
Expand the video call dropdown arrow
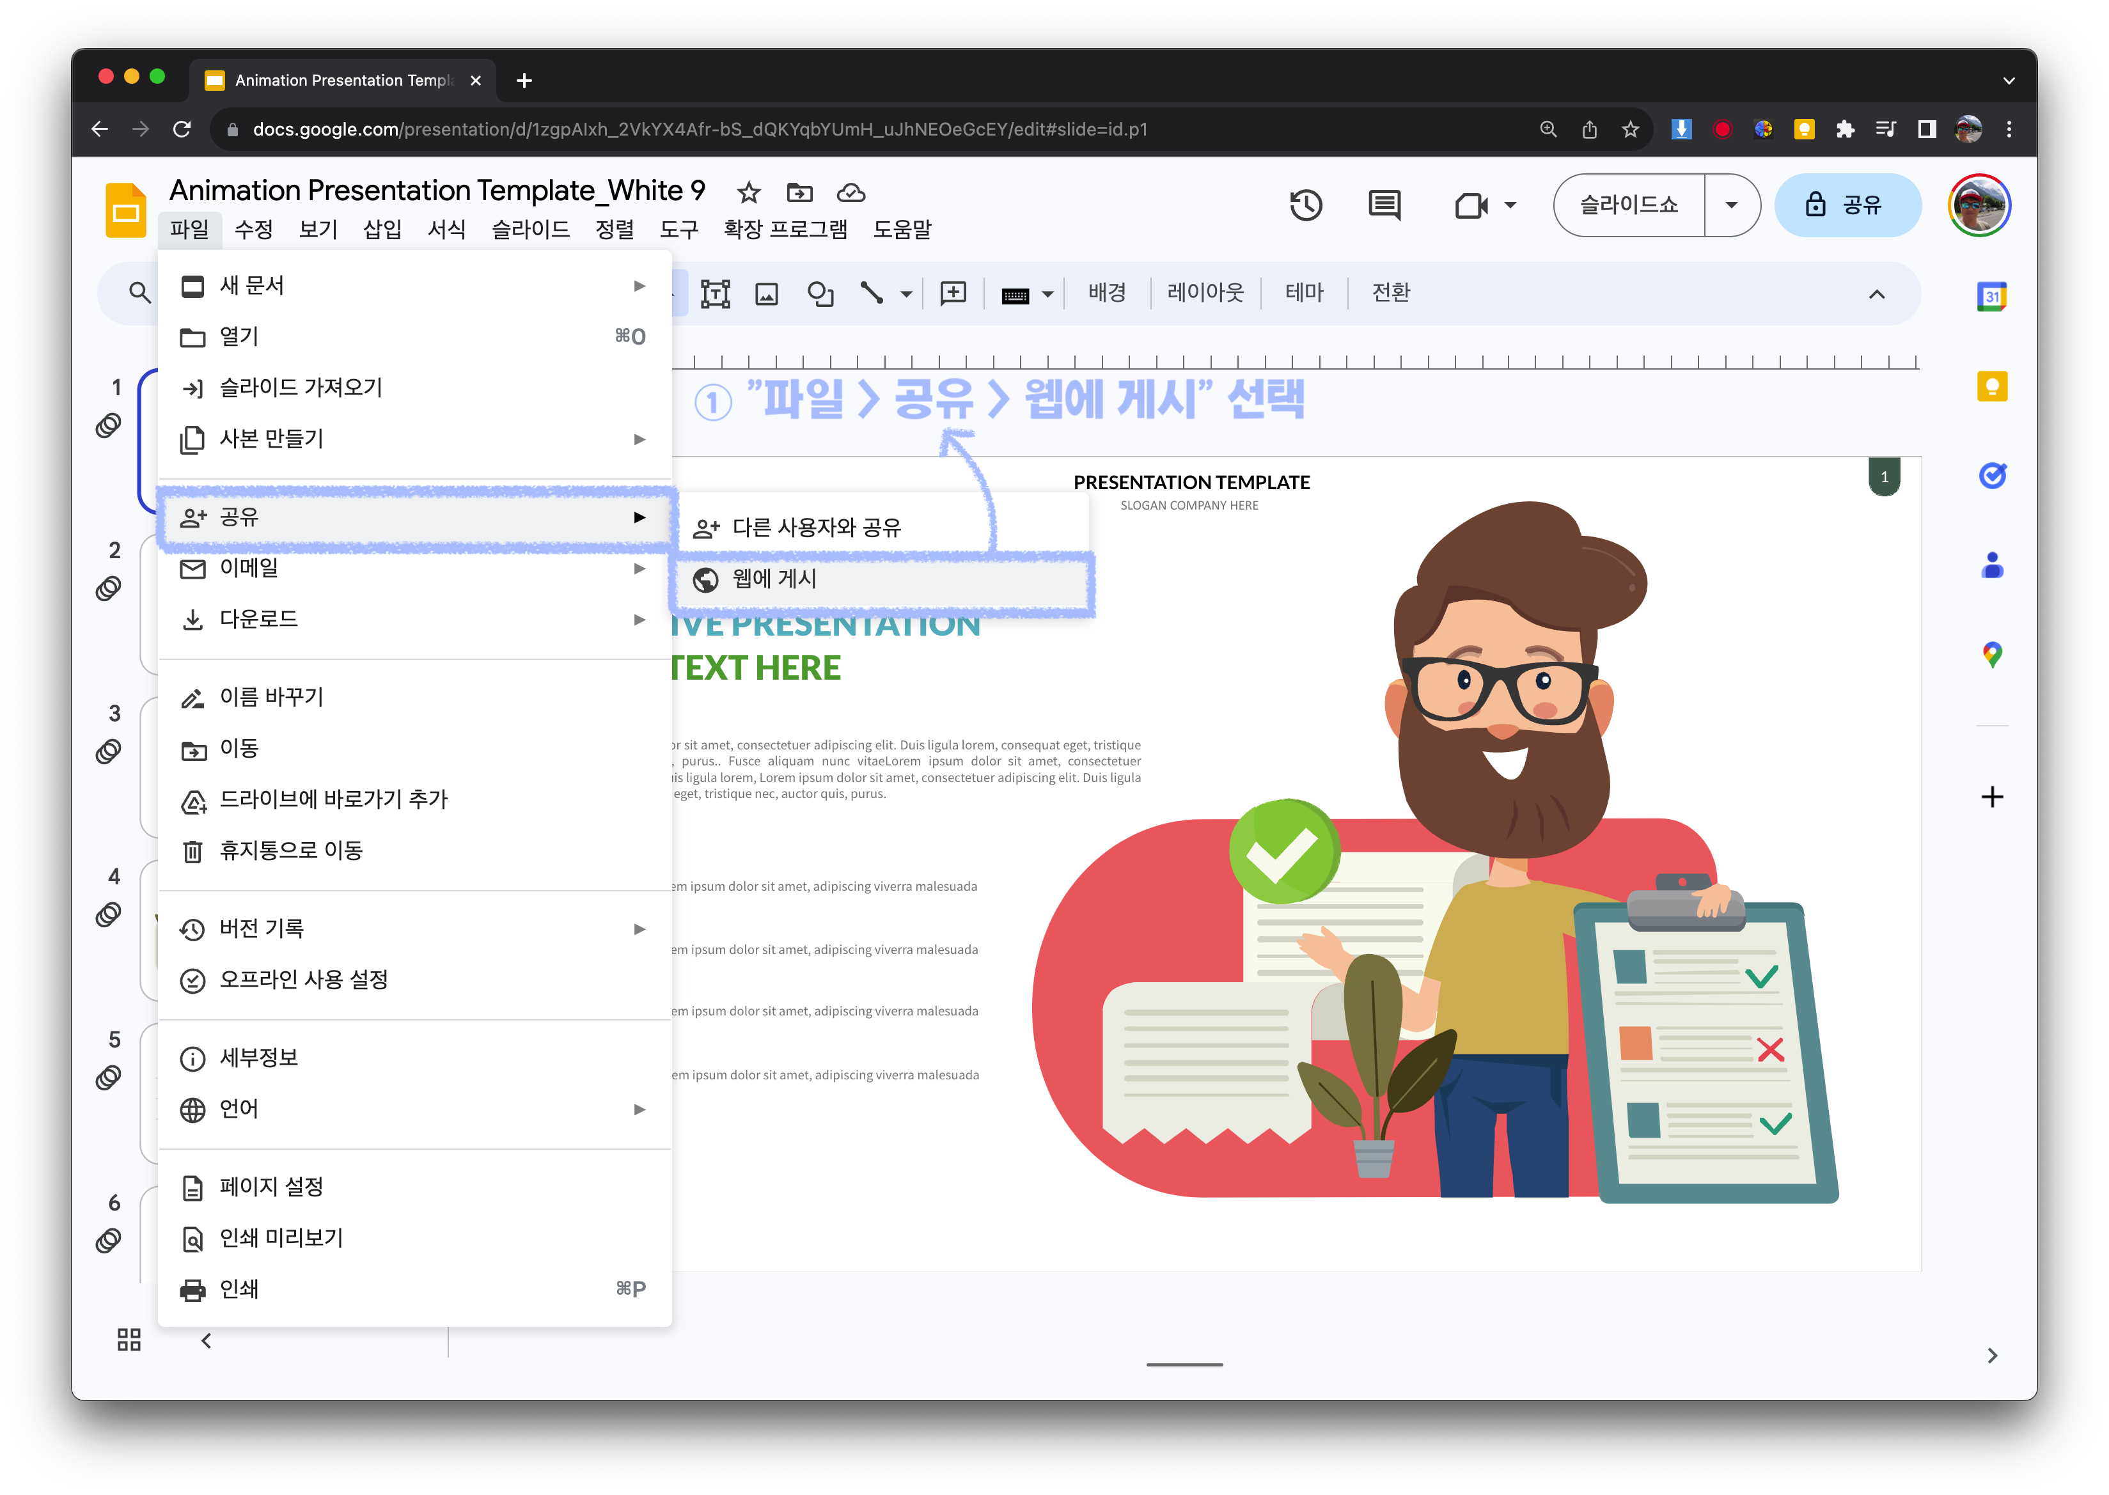click(1510, 205)
